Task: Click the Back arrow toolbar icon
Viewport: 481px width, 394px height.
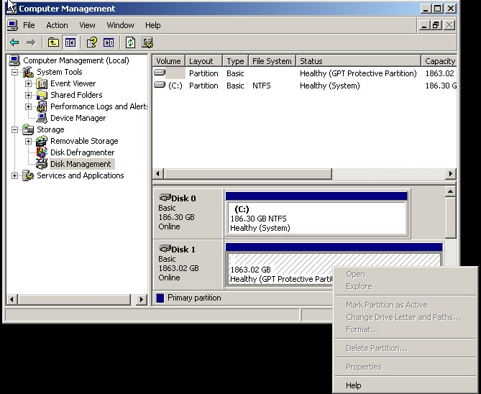Action: tap(14, 42)
